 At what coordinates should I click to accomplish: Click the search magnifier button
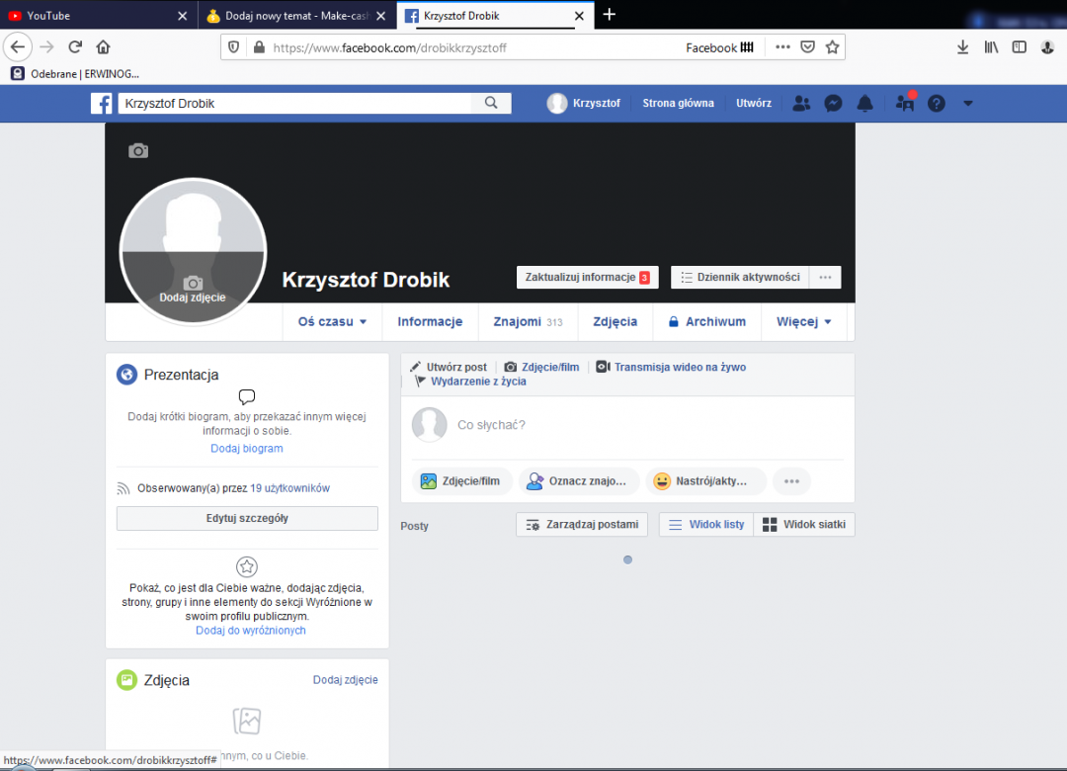491,103
